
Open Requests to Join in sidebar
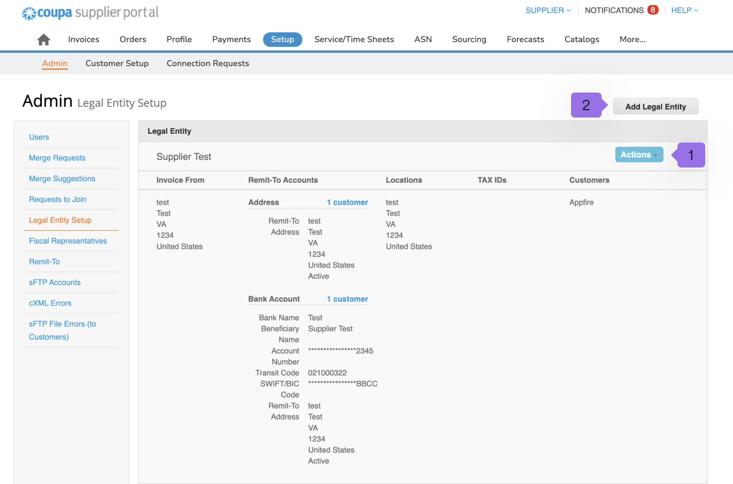[x=57, y=199]
